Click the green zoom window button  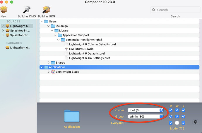coord(12,2)
